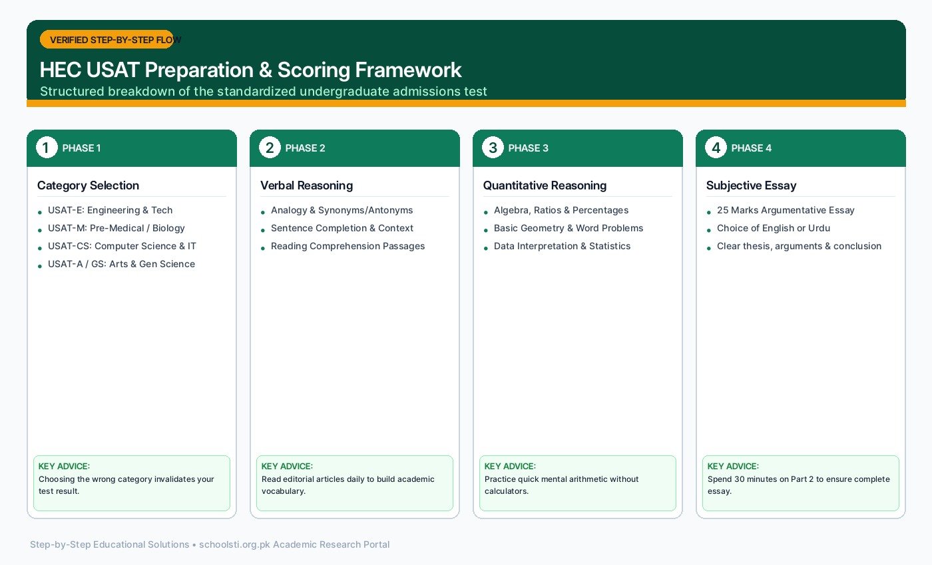Select the 'VERIFIED STEP-BY-STEP FLOW' orange badge
This screenshot has height=565, width=932.
[x=107, y=40]
